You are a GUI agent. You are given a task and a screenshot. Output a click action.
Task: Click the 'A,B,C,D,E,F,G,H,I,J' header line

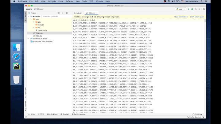(x=85, y=20)
